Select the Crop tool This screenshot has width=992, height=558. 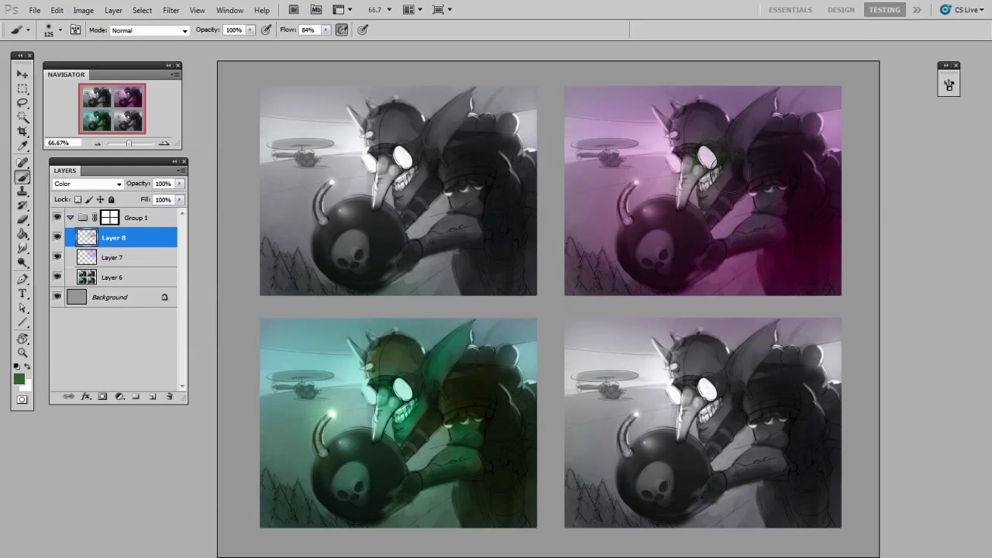(22, 132)
